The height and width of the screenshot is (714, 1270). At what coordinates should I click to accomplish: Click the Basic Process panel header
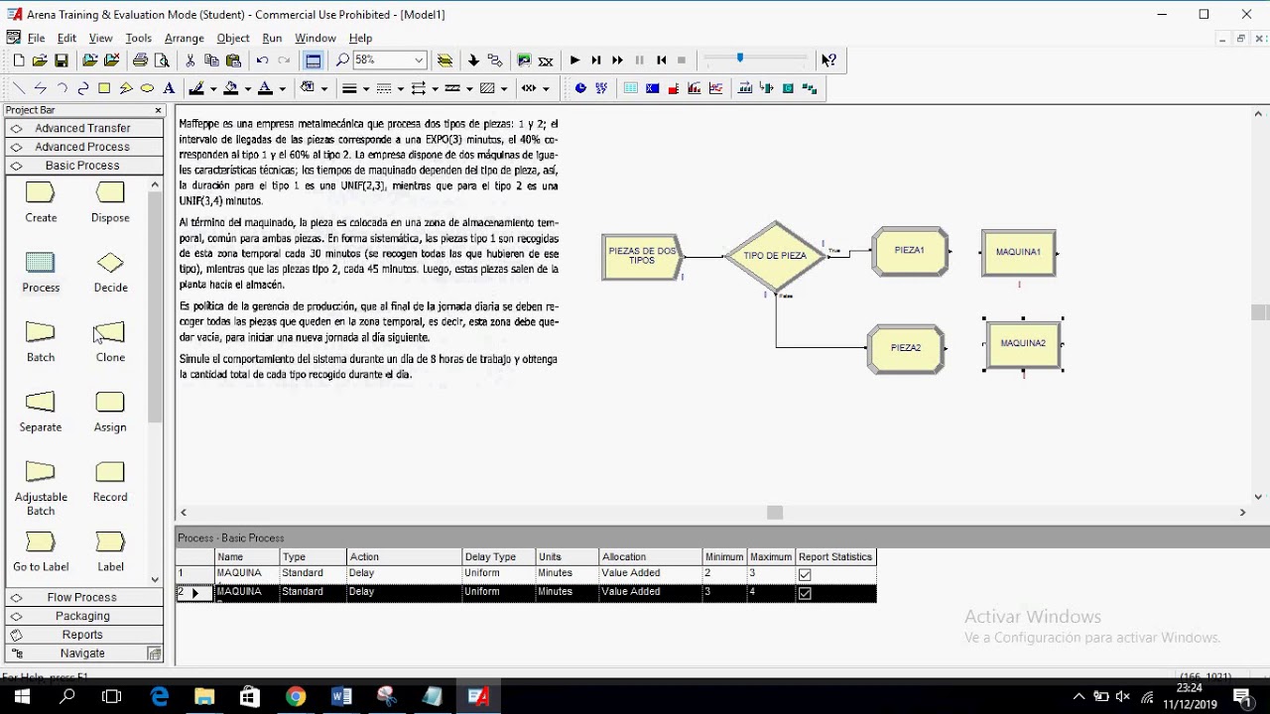tap(83, 166)
